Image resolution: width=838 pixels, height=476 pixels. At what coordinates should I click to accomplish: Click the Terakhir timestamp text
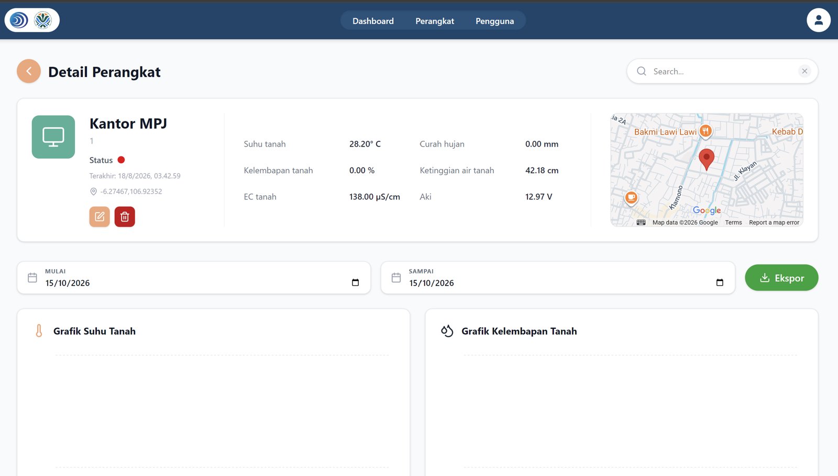135,176
